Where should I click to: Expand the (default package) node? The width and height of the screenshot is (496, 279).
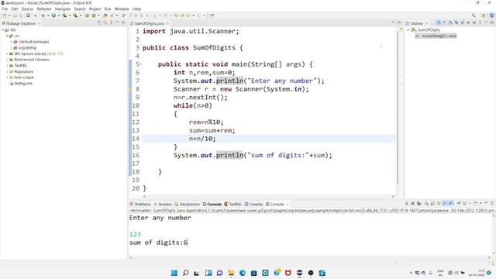coord(11,42)
